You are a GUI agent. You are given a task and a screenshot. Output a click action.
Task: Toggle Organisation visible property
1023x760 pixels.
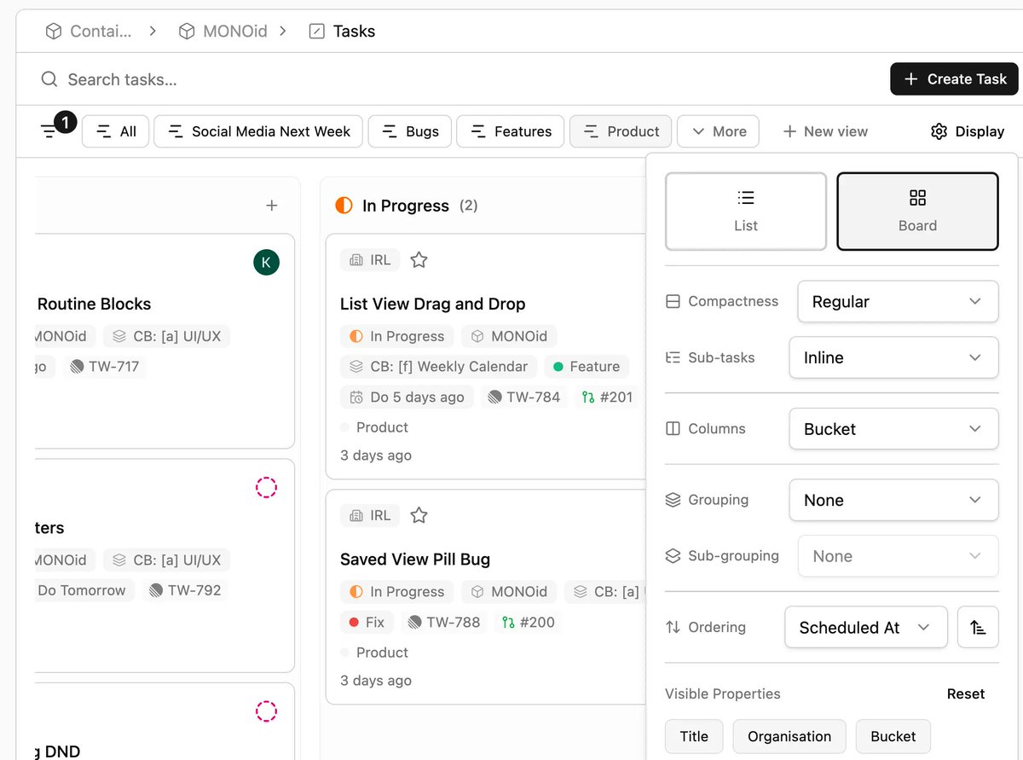(789, 737)
